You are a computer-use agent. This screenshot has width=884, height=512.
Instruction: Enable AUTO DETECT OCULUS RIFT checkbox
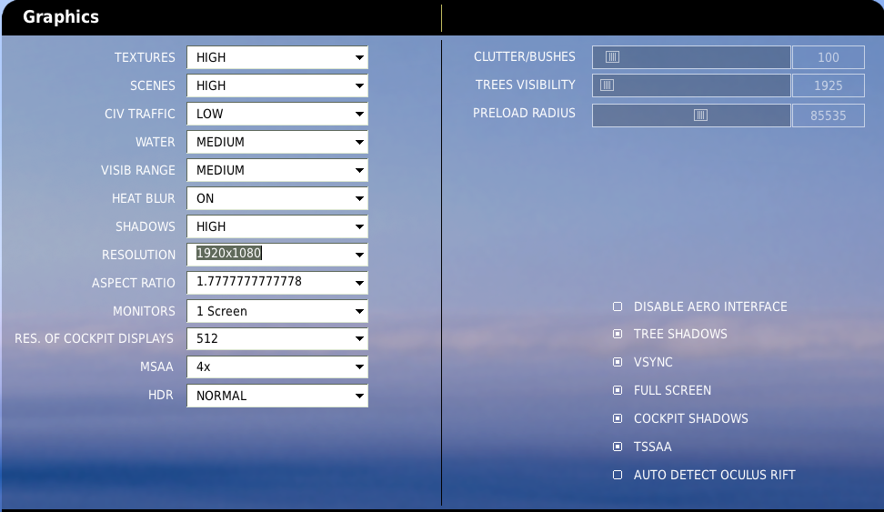coord(618,475)
